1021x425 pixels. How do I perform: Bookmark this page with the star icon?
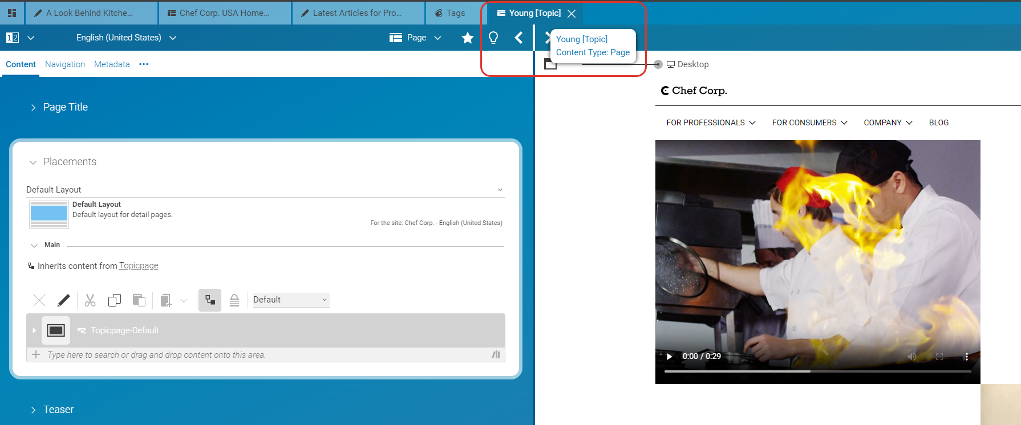[468, 38]
